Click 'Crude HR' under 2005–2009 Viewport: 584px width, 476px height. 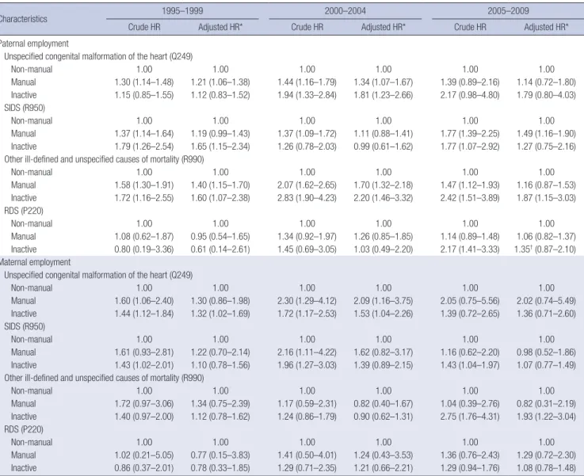470,27
